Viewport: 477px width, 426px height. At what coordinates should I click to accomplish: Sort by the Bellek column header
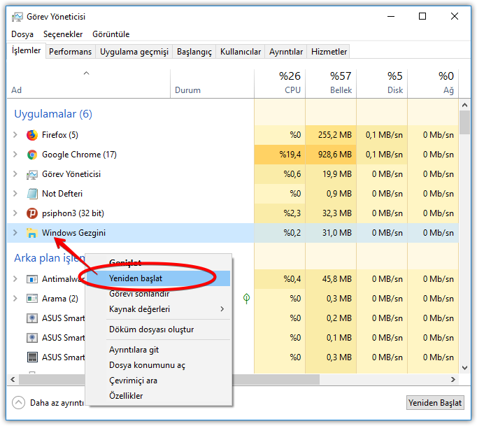[x=331, y=84]
